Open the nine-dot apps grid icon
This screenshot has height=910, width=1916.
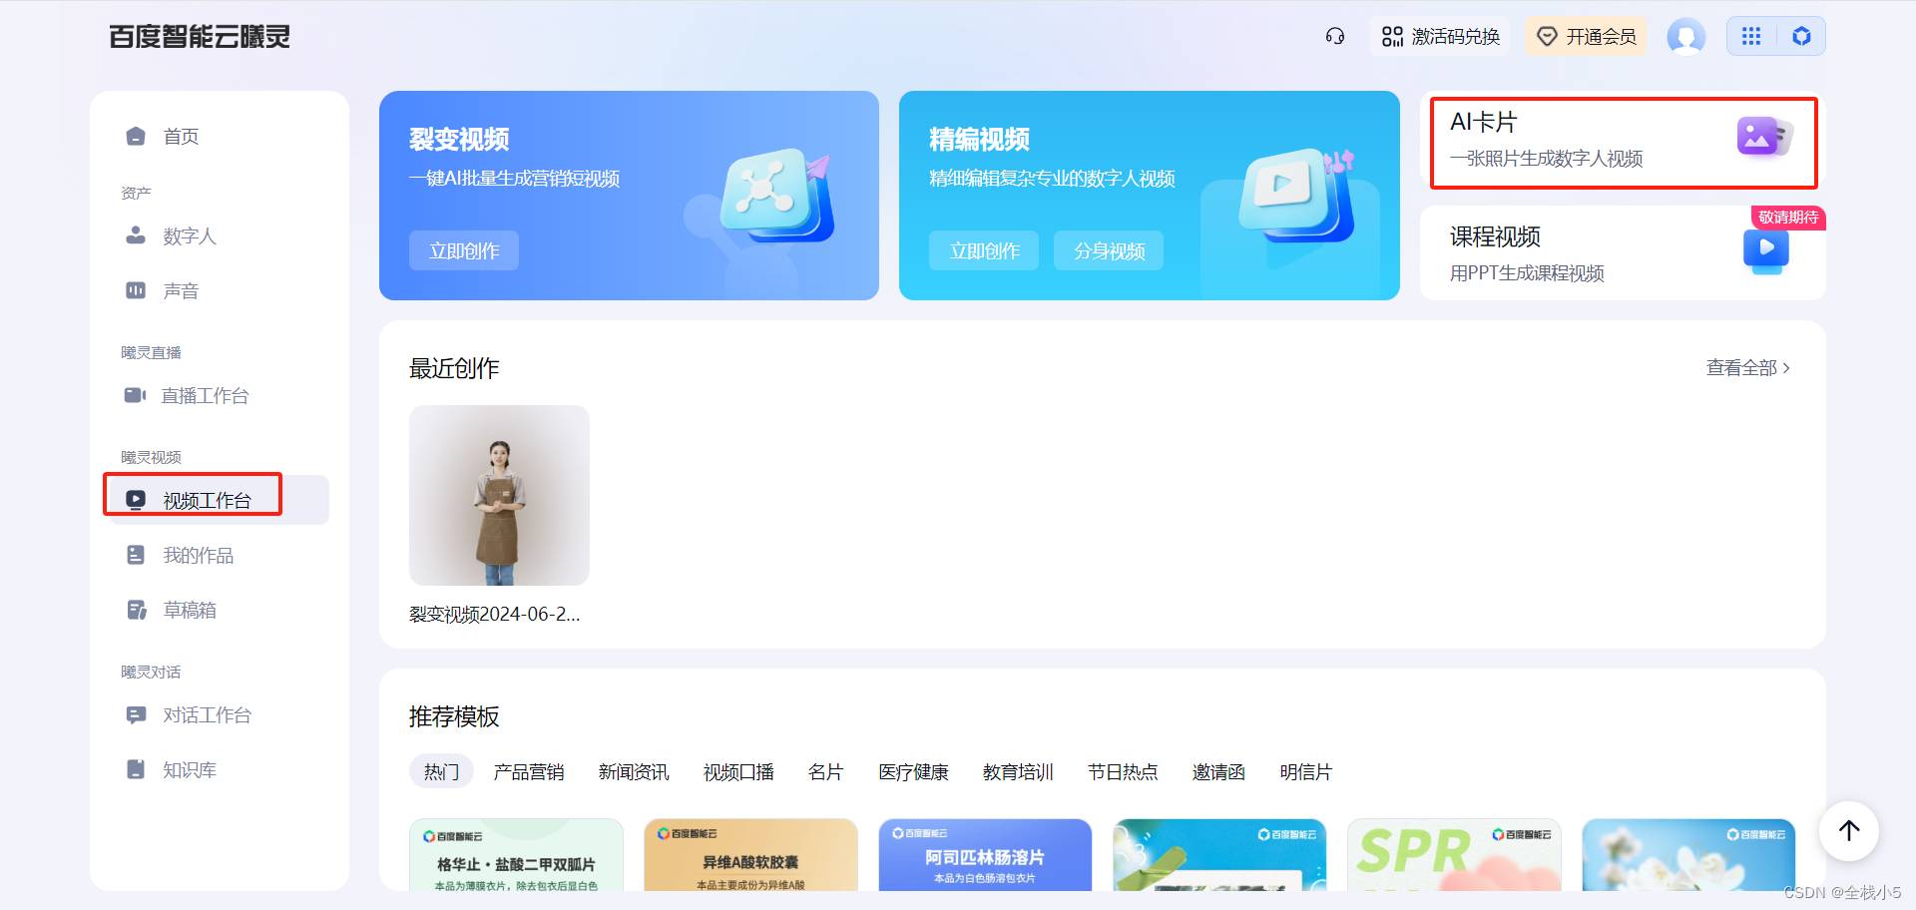pyautogui.click(x=1751, y=37)
